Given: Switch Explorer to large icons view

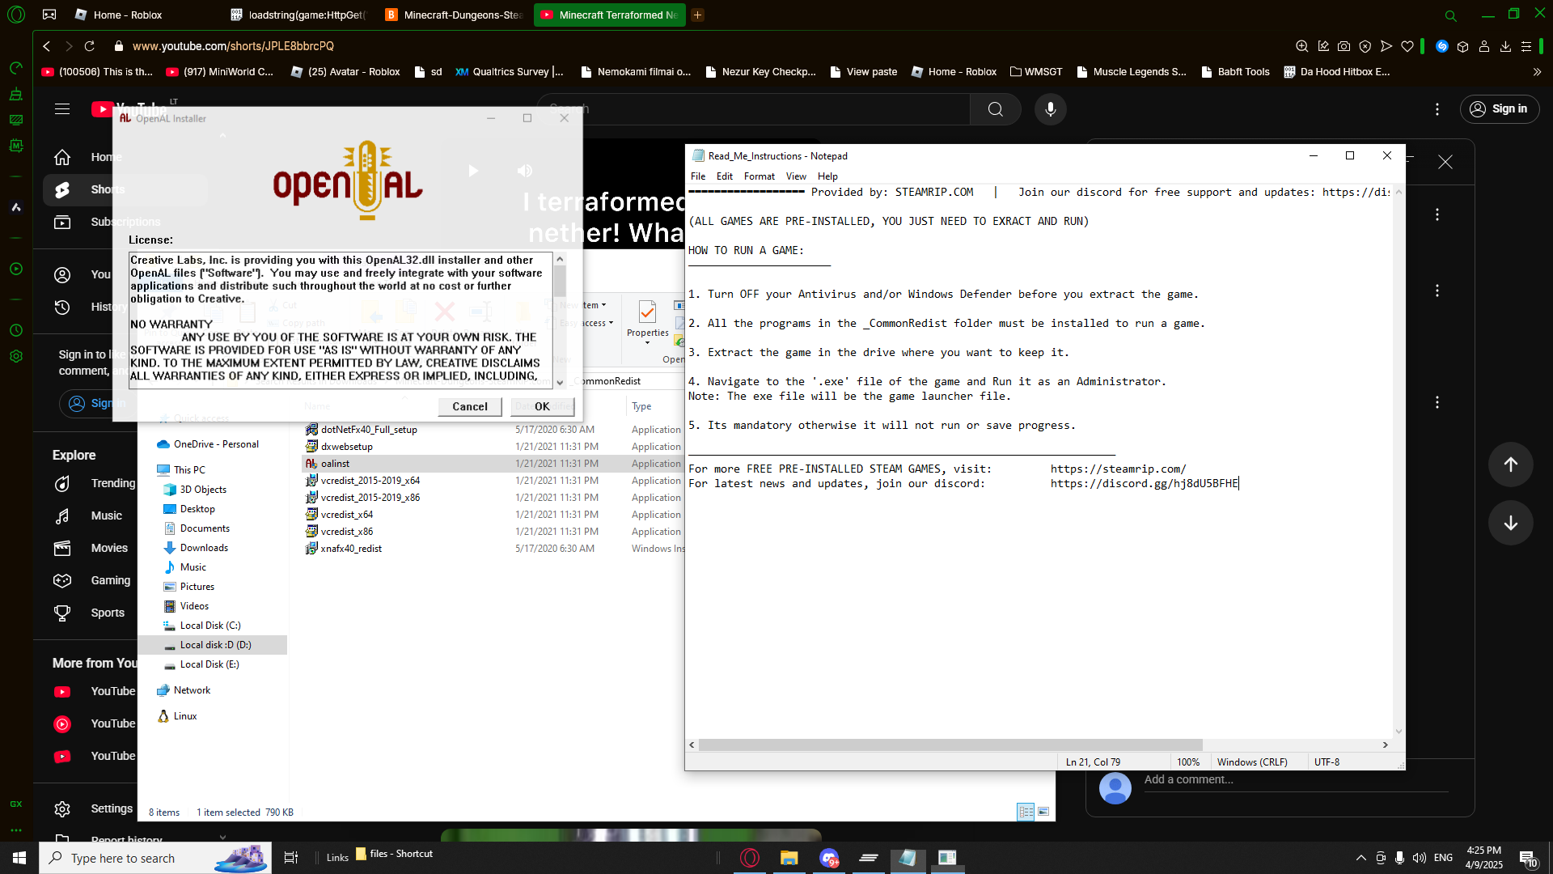Looking at the screenshot, I should [1043, 812].
